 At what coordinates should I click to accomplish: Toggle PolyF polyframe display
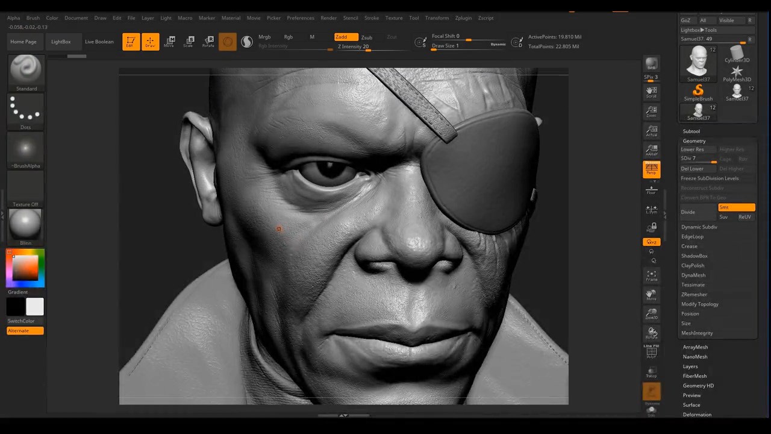tap(651, 353)
